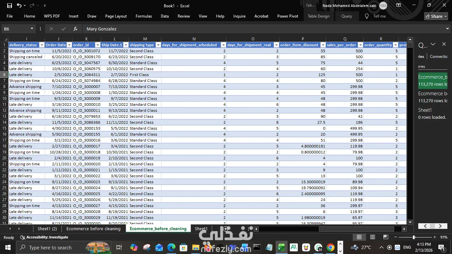Screen dimensions: 452x254
Task: Show hidden system tray icons
Action: pyautogui.click(x=381, y=247)
